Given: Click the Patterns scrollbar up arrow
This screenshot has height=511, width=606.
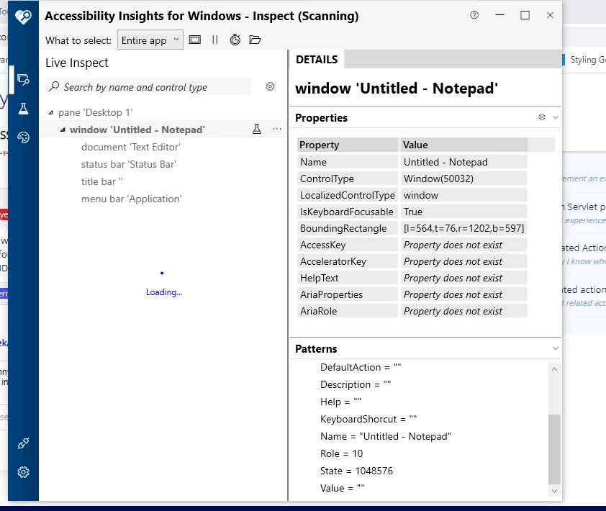Looking at the screenshot, I should click(554, 369).
